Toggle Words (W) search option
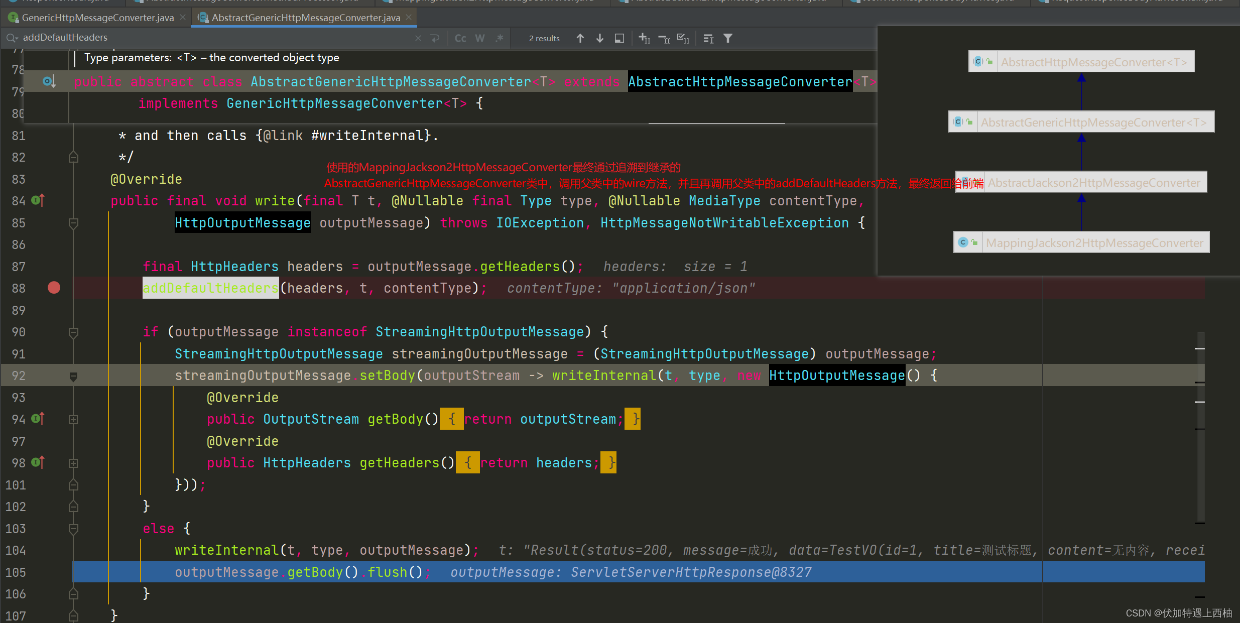Screen dimensions: 1240x623 coord(479,38)
